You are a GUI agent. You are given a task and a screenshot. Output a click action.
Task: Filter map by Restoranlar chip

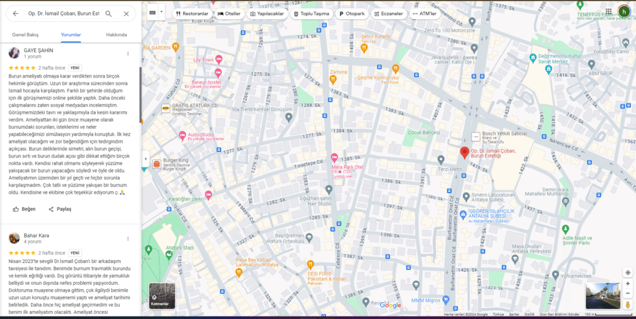(193, 14)
